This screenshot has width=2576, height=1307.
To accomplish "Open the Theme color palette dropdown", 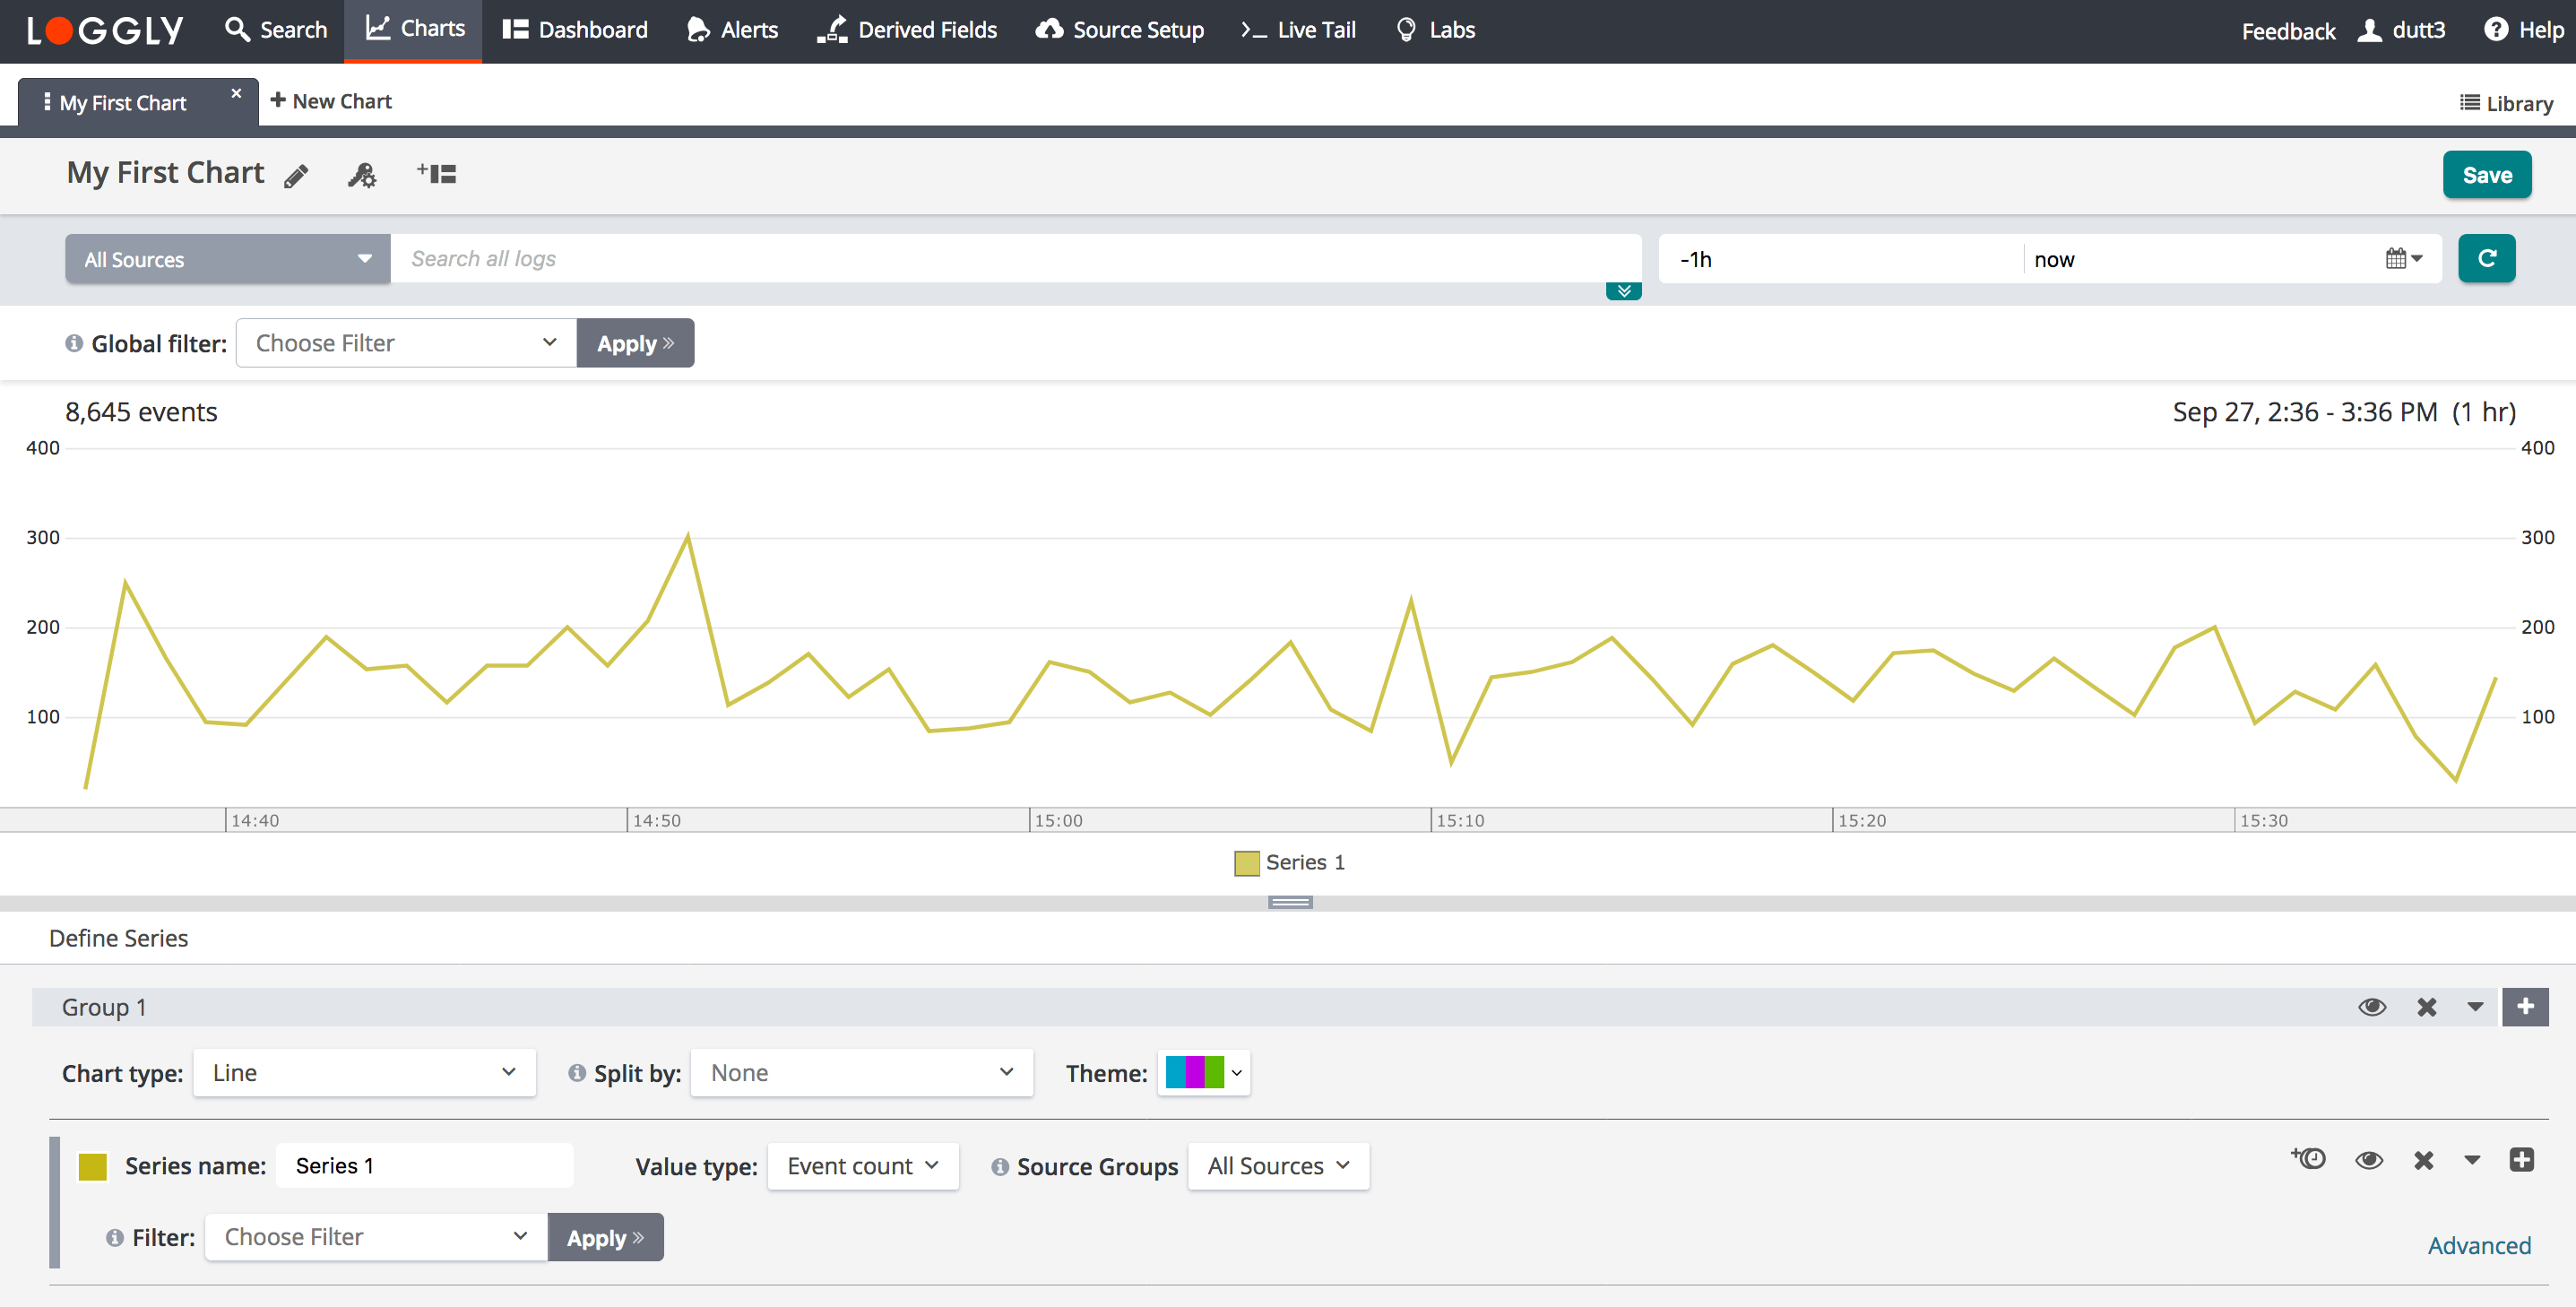I will tap(1204, 1073).
